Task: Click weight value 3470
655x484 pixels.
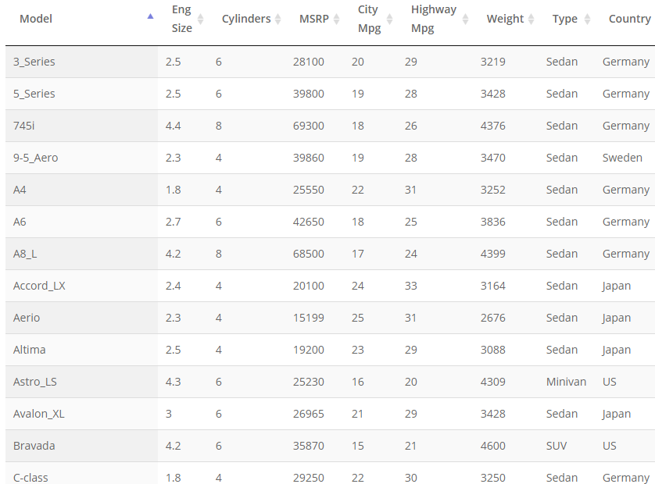Action: coord(493,158)
